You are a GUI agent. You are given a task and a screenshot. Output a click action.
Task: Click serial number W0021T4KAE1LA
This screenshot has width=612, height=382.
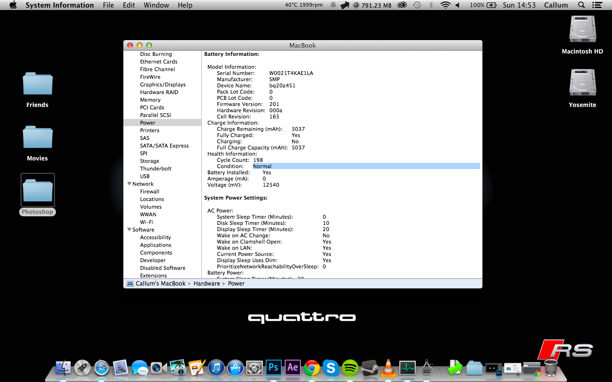[x=291, y=73]
